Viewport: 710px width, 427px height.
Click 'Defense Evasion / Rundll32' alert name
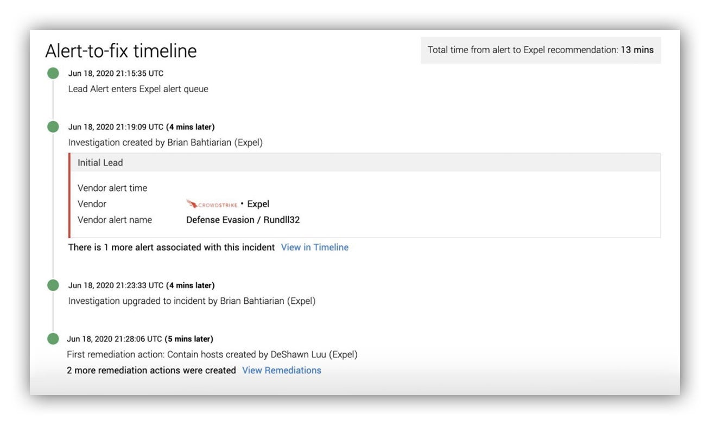[243, 220]
